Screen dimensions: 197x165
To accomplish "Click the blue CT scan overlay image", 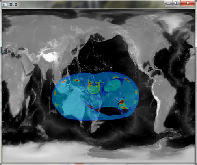I will pos(96,96).
